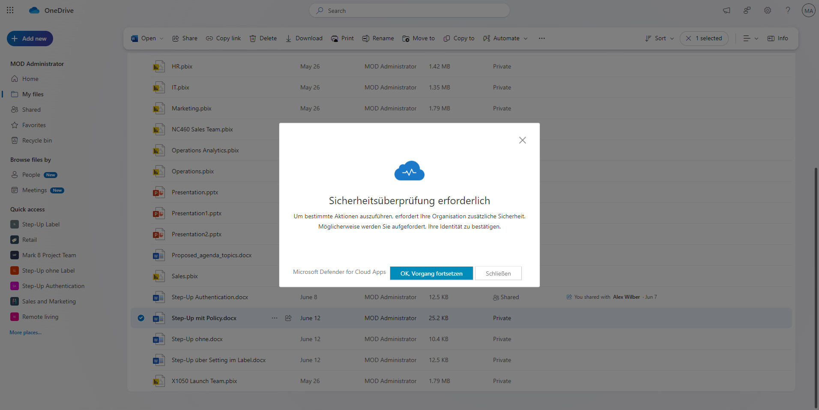Open the Sort dropdown

659,38
